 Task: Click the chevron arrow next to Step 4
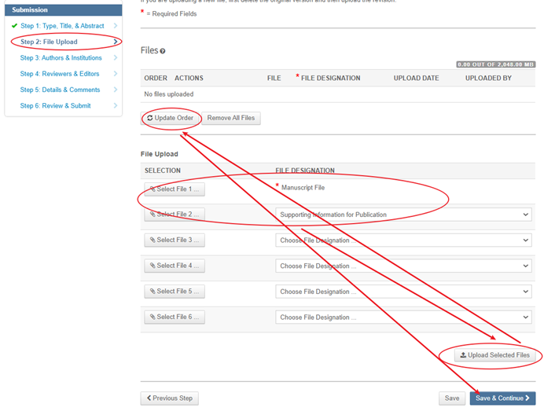click(x=116, y=74)
